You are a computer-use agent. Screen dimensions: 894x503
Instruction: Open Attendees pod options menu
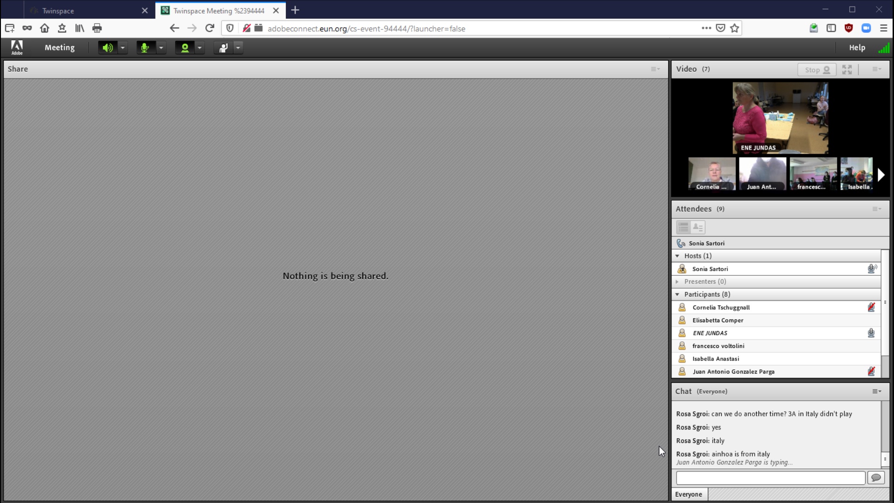(876, 209)
